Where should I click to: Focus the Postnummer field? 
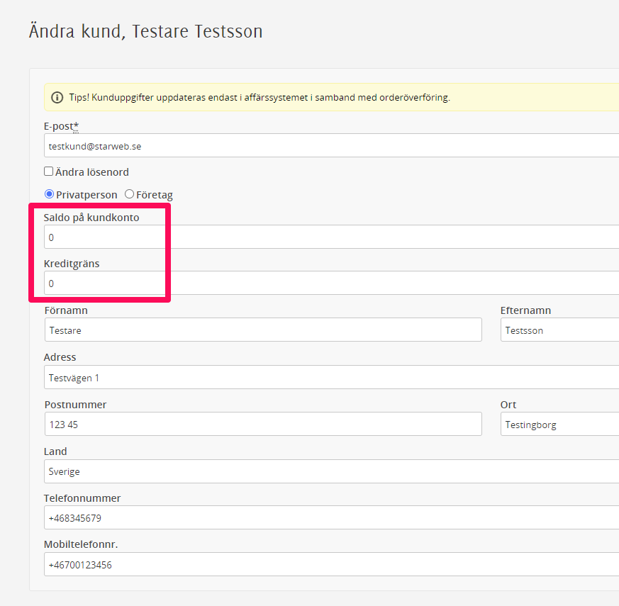click(x=263, y=424)
